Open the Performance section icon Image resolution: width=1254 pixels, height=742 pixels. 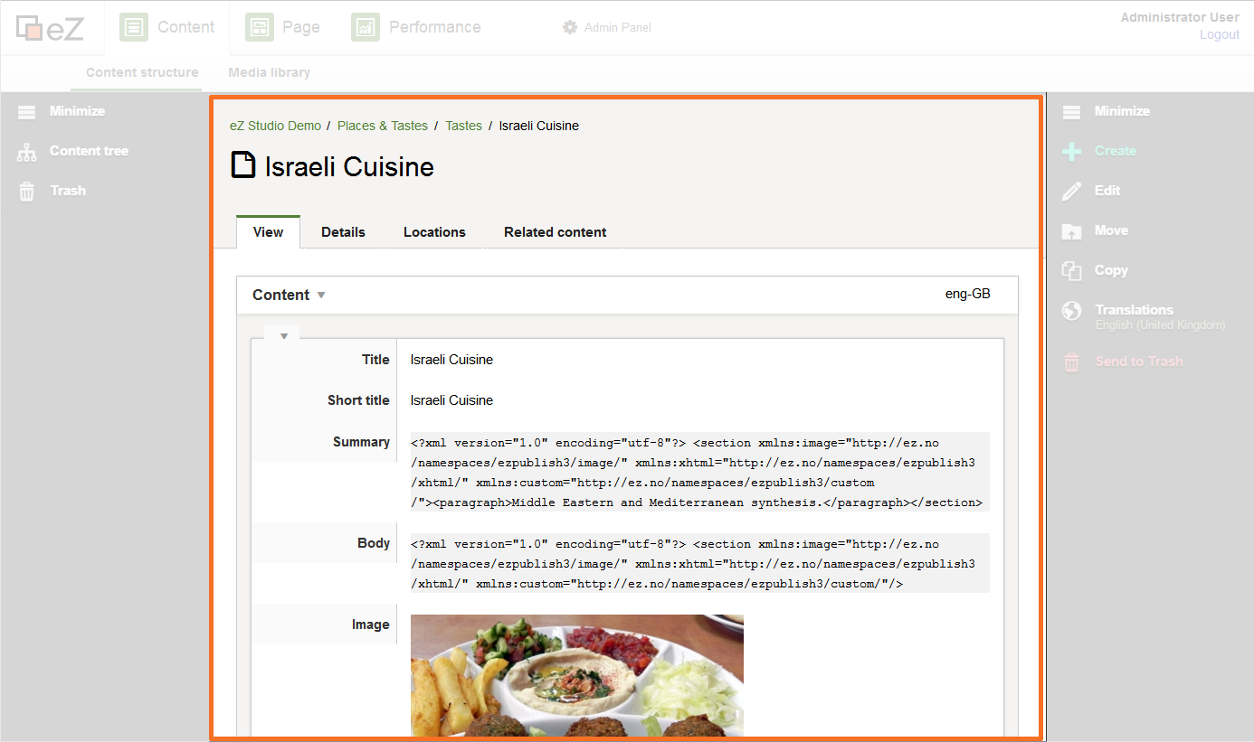point(366,27)
